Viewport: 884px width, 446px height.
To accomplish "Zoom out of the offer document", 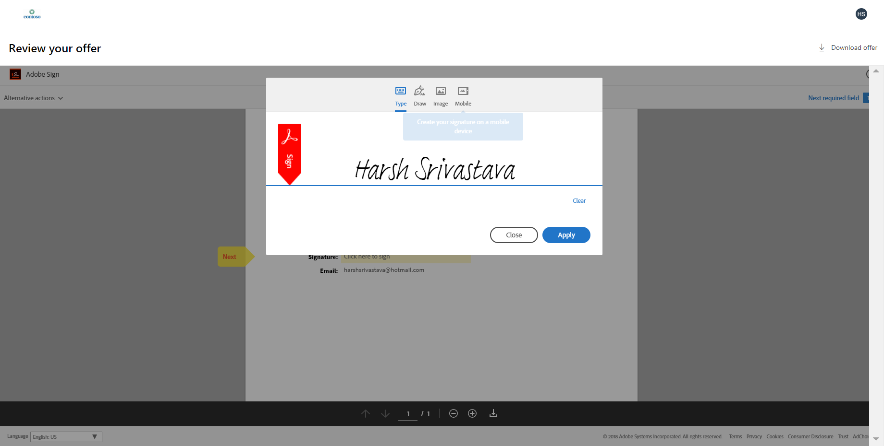I will pos(453,413).
